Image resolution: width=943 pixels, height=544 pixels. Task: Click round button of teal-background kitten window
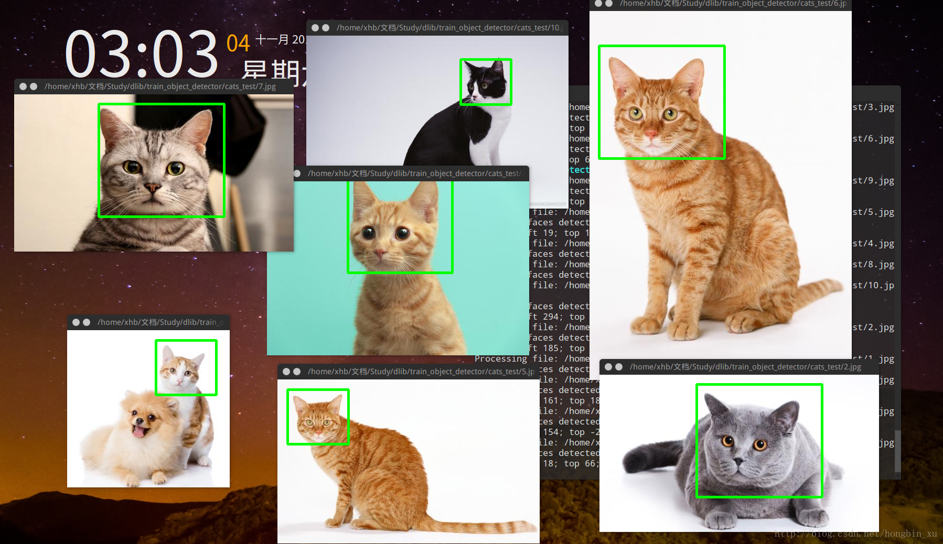297,173
